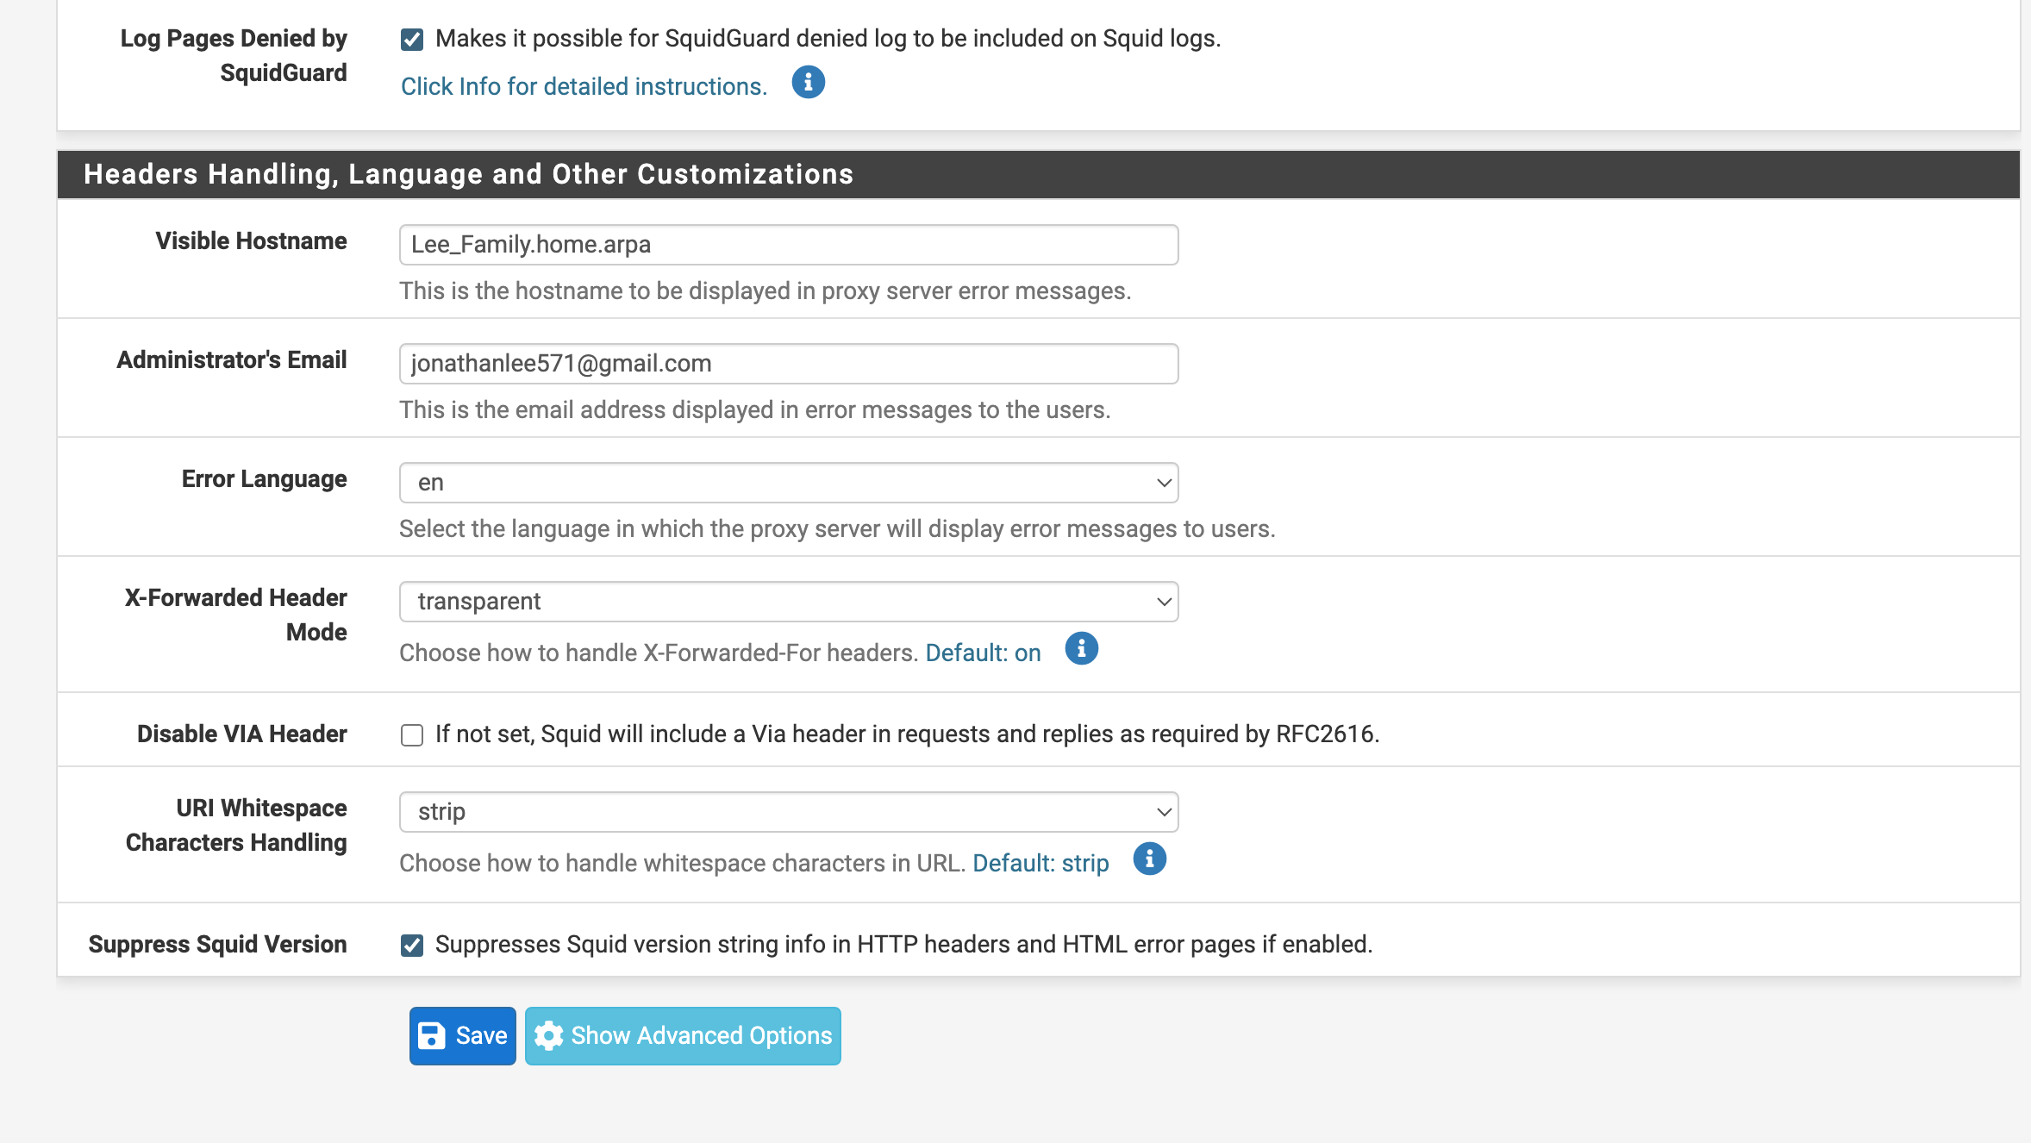
Task: Open info icon beside Default: strip
Action: click(1149, 859)
